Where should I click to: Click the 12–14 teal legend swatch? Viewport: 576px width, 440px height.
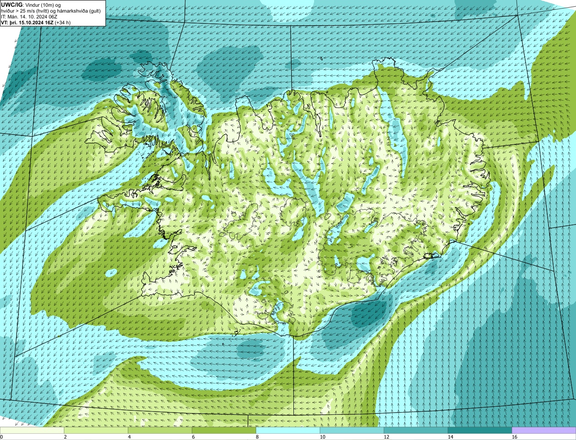point(416,430)
